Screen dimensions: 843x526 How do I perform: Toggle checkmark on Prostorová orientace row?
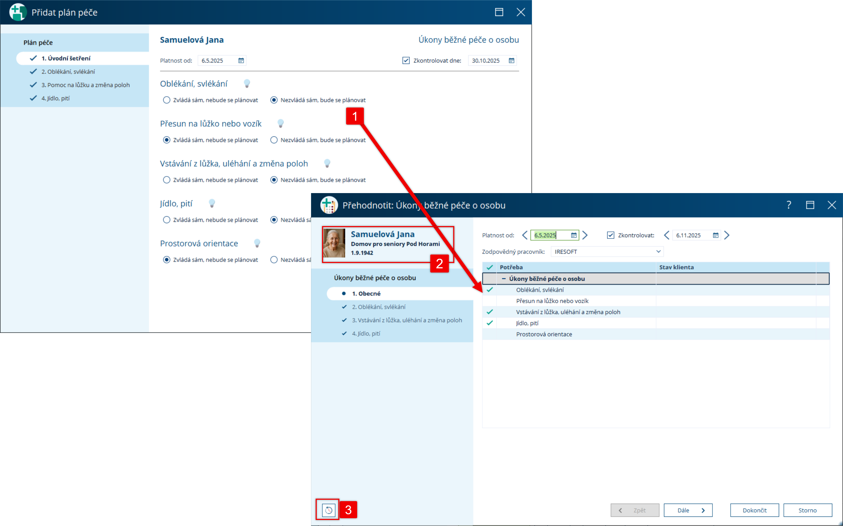coord(490,334)
